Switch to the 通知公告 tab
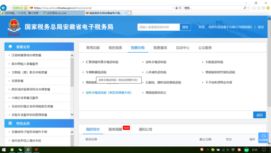Screen dimensions: 271x153 [146, 129]
